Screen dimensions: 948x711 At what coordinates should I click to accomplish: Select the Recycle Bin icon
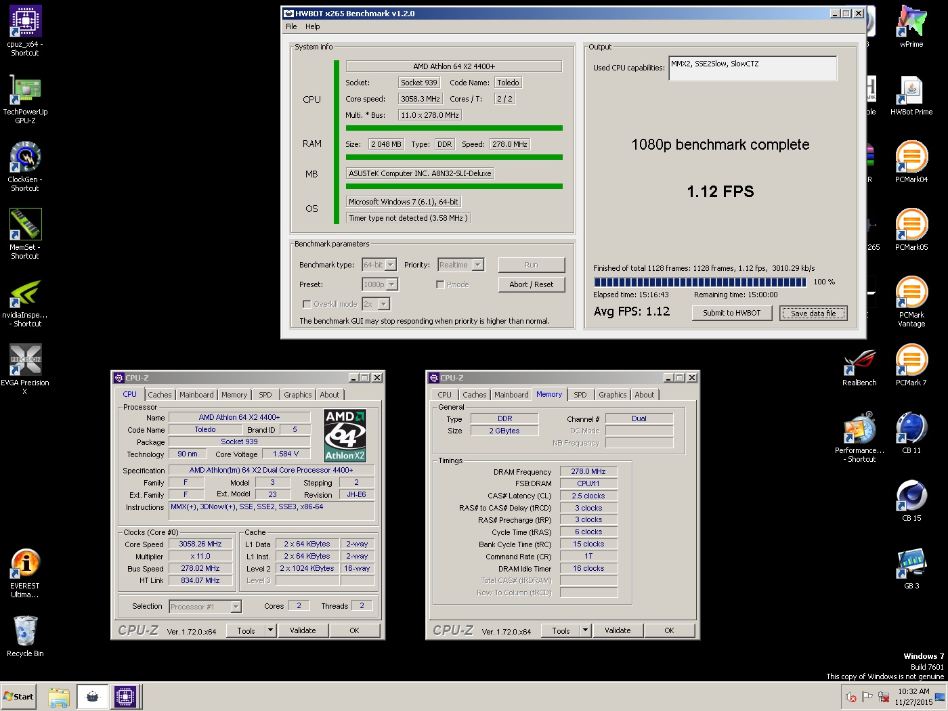pyautogui.click(x=25, y=635)
